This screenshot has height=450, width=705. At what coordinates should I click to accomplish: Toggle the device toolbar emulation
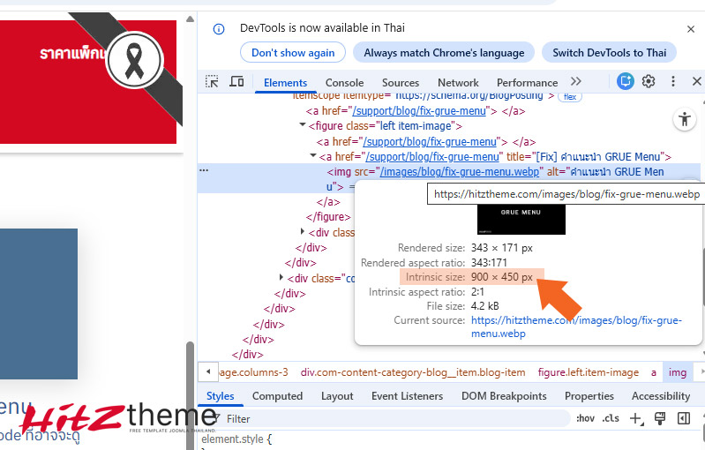[236, 82]
